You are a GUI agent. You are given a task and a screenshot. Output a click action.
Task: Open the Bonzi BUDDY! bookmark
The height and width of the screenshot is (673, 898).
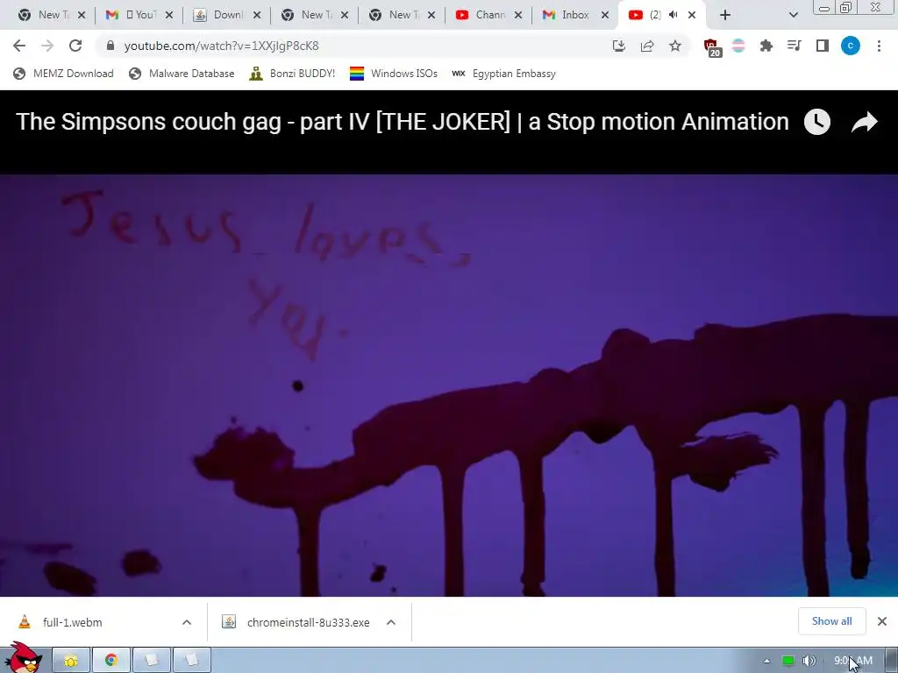[292, 74]
